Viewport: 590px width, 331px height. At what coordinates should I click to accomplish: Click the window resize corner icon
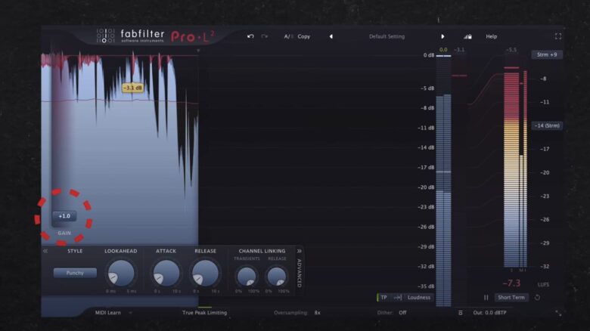558,313
